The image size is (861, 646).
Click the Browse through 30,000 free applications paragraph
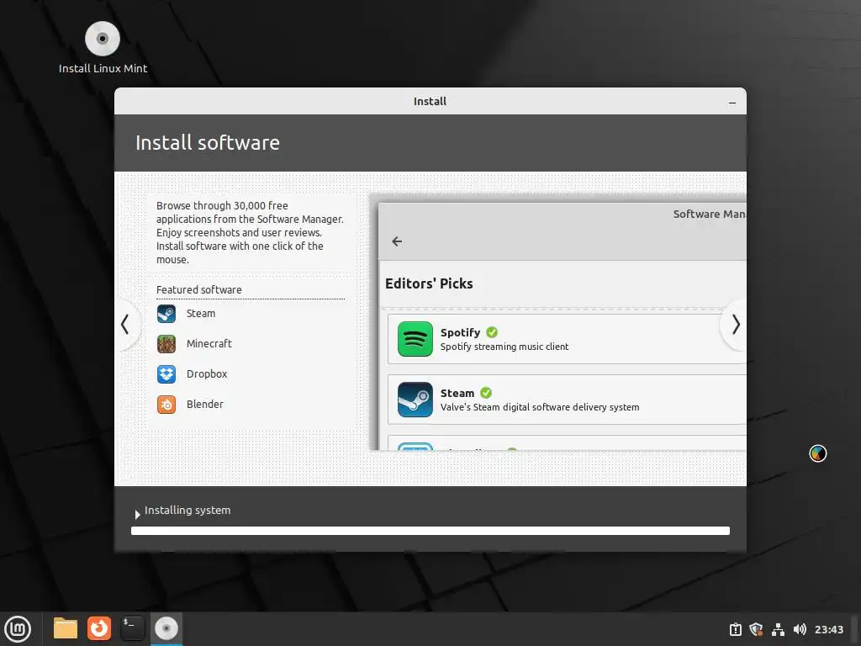pyautogui.click(x=250, y=232)
